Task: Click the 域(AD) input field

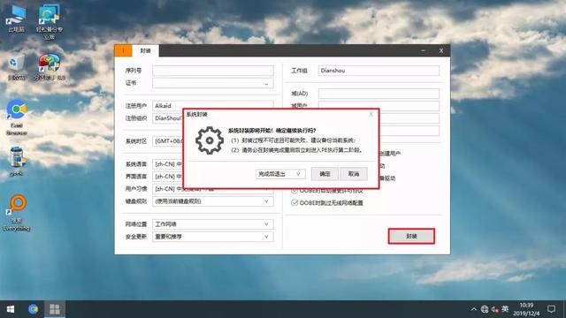Action: [379, 94]
